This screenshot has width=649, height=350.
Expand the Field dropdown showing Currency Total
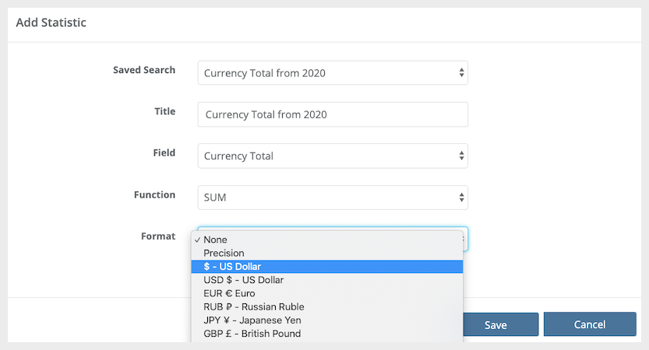click(x=332, y=156)
